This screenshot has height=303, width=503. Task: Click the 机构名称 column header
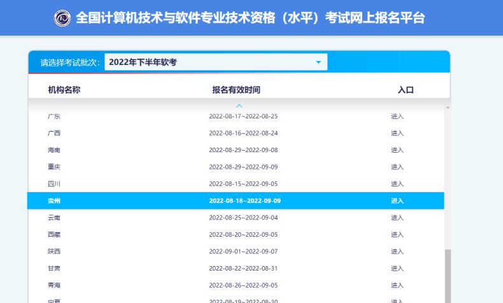coord(64,90)
